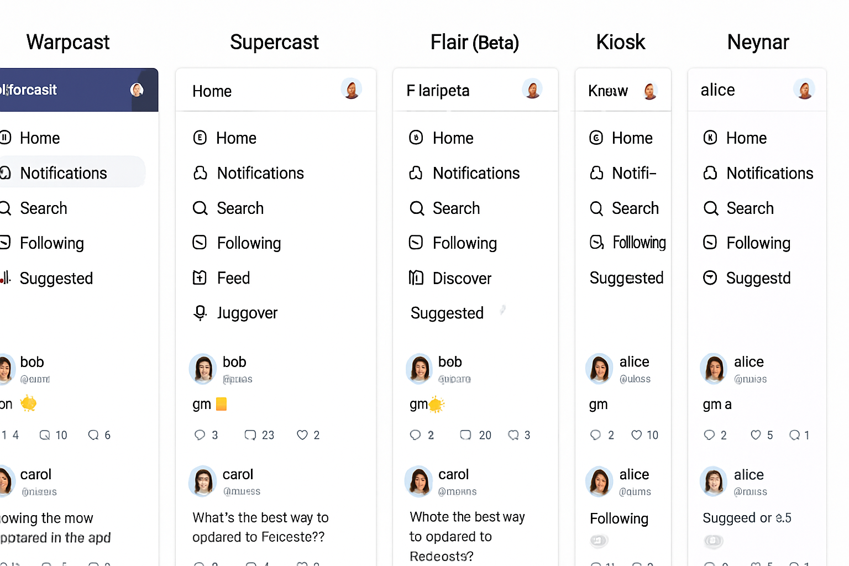Click the Supercast Juggover microphone icon
Viewport: 849px width, 566px height.
(x=200, y=313)
